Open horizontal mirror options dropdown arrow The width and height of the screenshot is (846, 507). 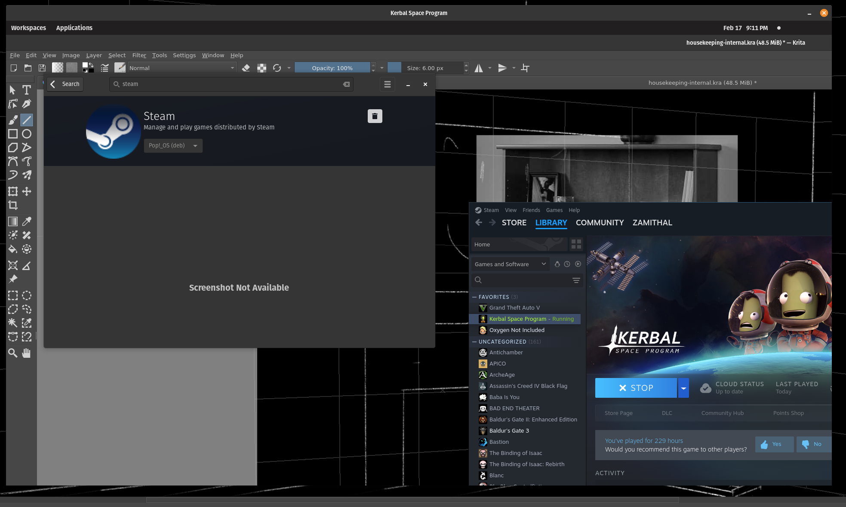click(490, 68)
